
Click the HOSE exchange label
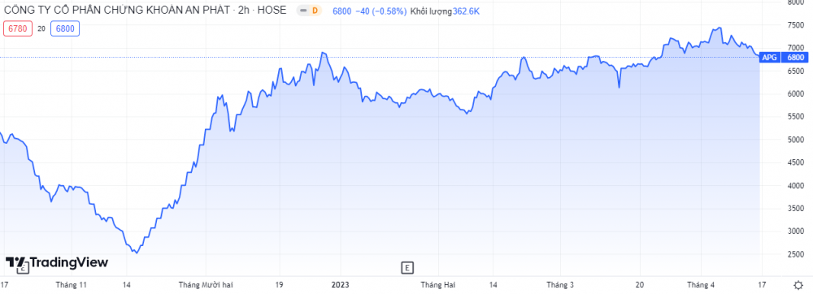(272, 10)
